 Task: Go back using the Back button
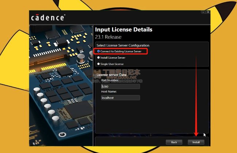pos(174,142)
